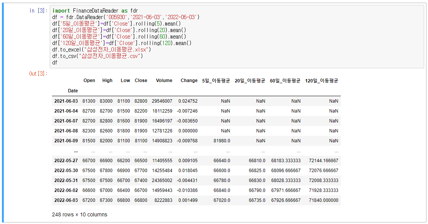The width and height of the screenshot is (428, 224).
Task: Click the 5일_이동평균 column header
Action: (x=216, y=81)
